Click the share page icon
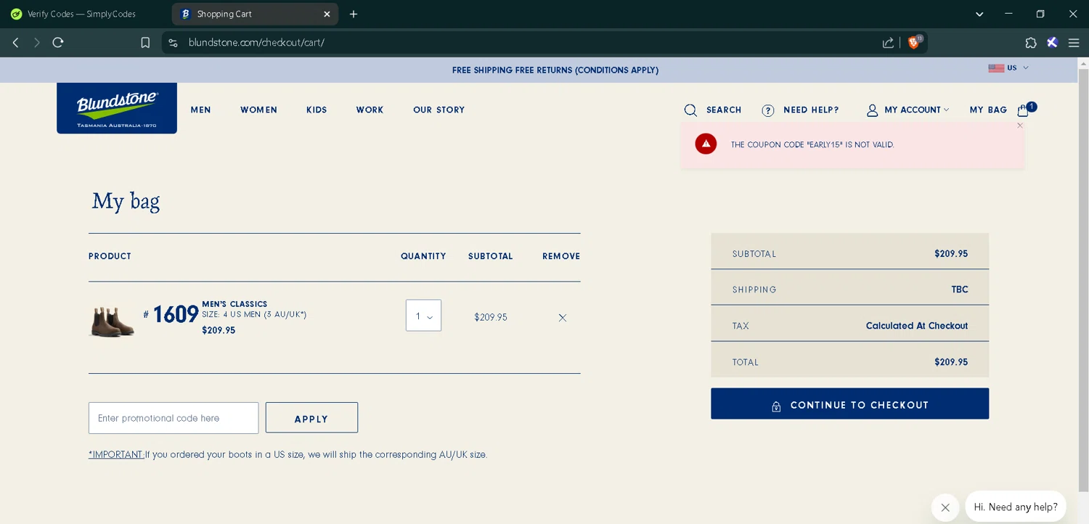1089x524 pixels. click(x=888, y=43)
